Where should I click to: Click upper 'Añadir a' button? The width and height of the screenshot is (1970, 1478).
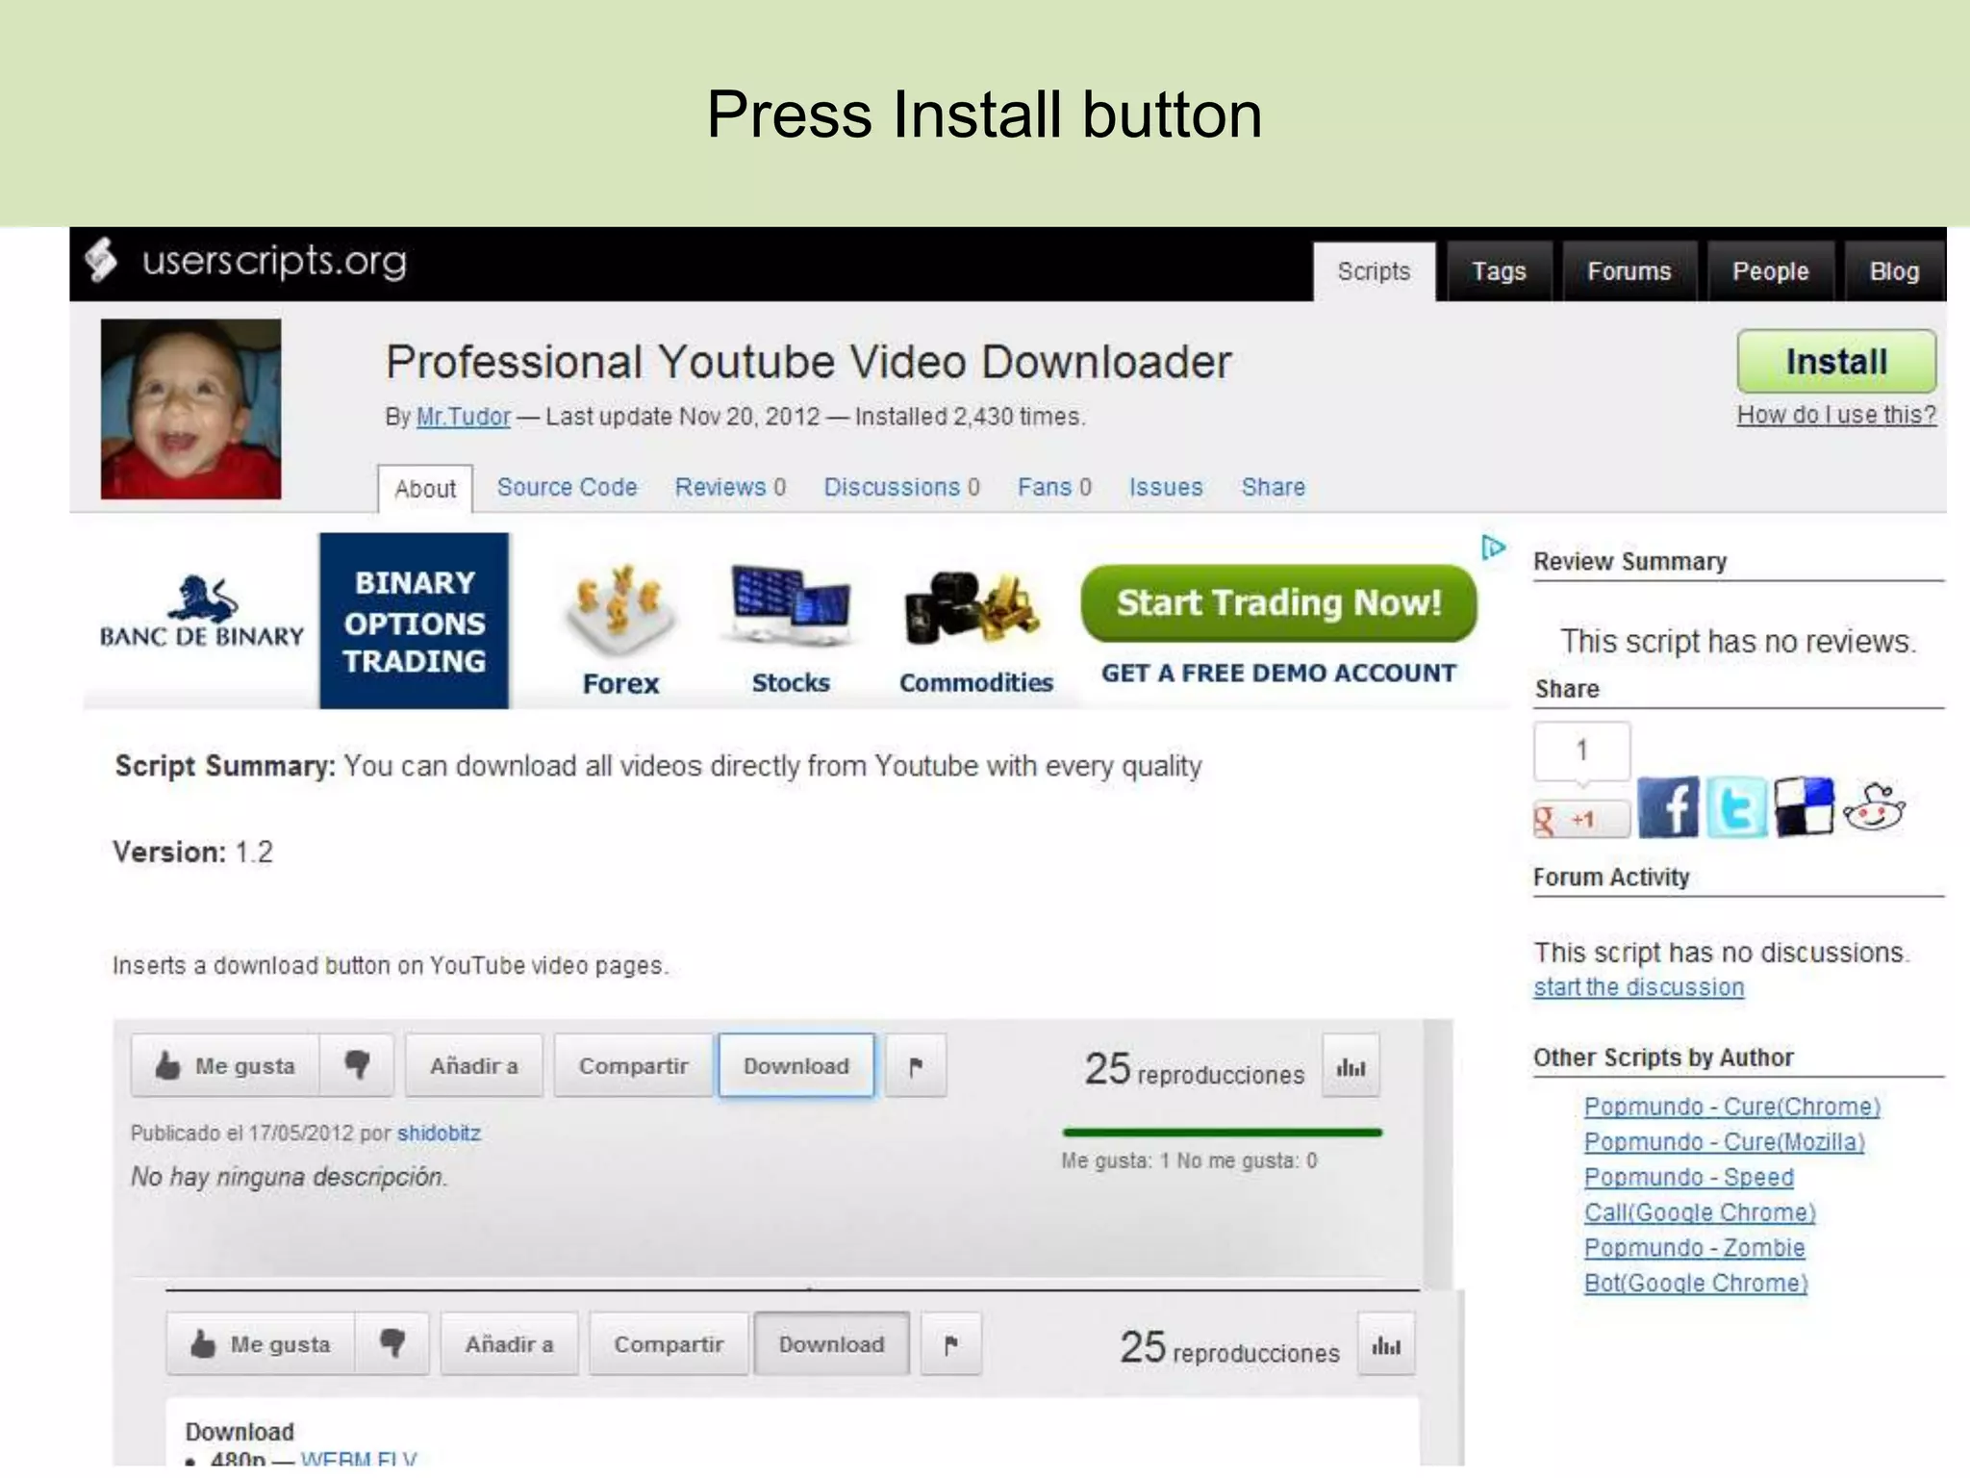click(x=473, y=1066)
